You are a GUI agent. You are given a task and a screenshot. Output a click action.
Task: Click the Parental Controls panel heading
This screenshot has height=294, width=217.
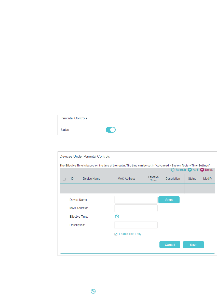[74, 118]
